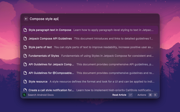Click document icon for Style paragraph text
180x112 pixels.
coord(25,30)
